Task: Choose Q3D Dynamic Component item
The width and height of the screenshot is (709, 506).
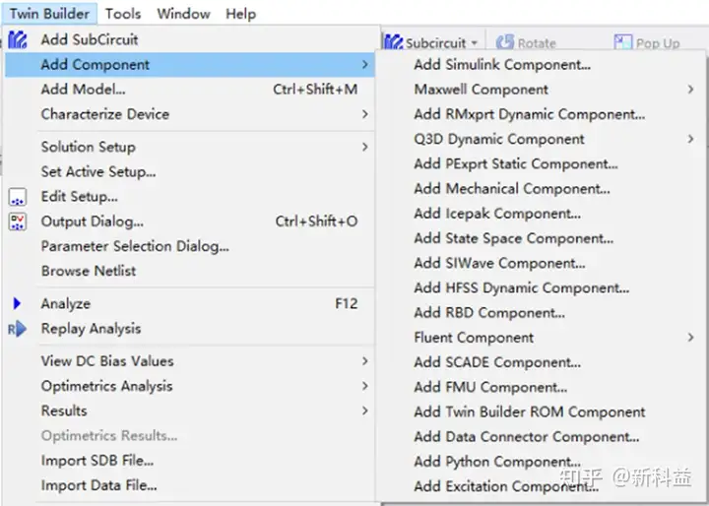Action: pos(542,139)
